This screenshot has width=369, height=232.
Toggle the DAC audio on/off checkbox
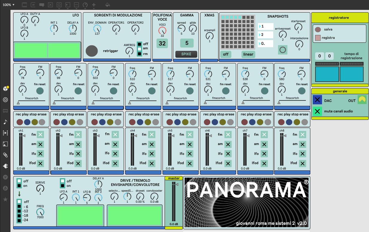pos(318,100)
